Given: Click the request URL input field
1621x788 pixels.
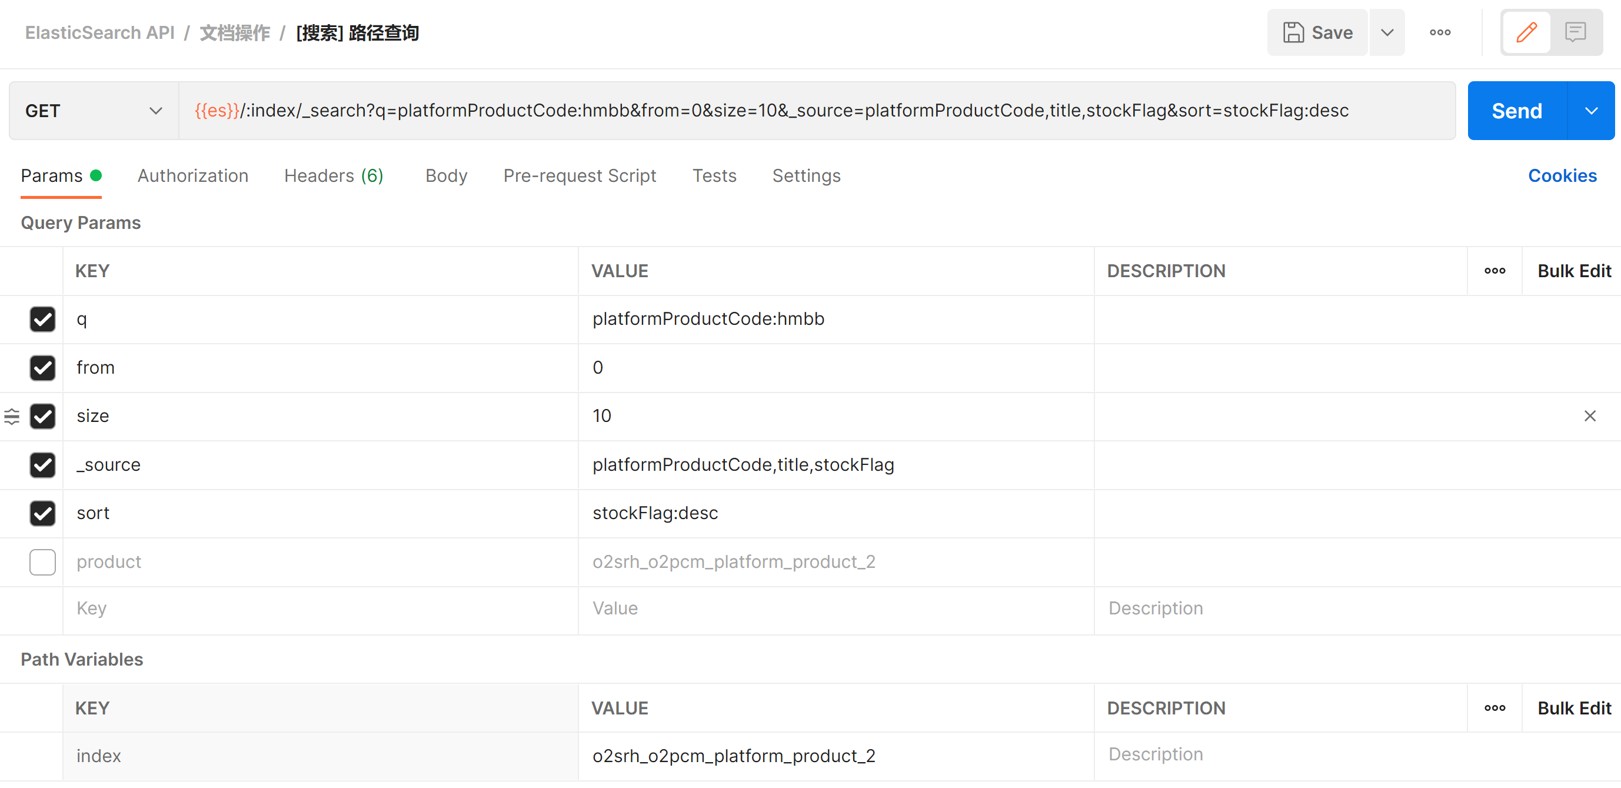Looking at the screenshot, I should (x=817, y=111).
